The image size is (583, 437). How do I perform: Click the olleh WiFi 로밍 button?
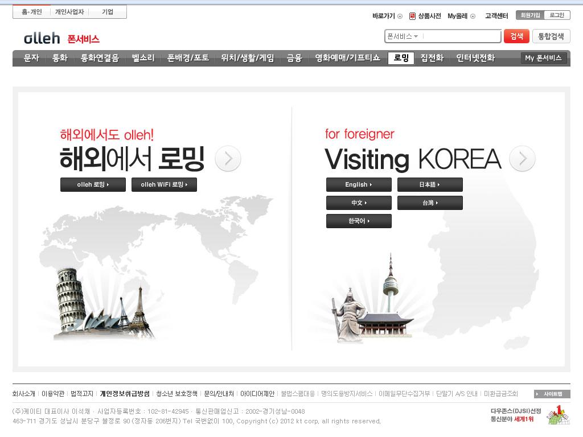click(164, 185)
